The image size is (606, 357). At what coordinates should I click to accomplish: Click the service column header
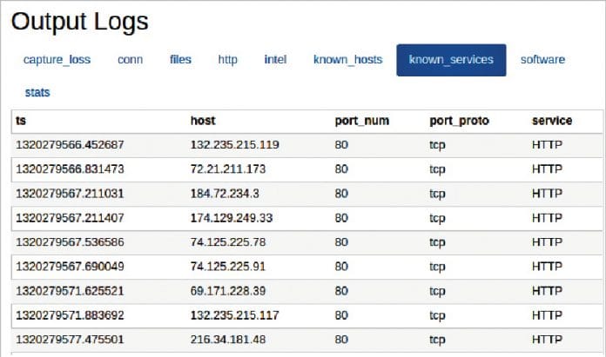coord(552,121)
